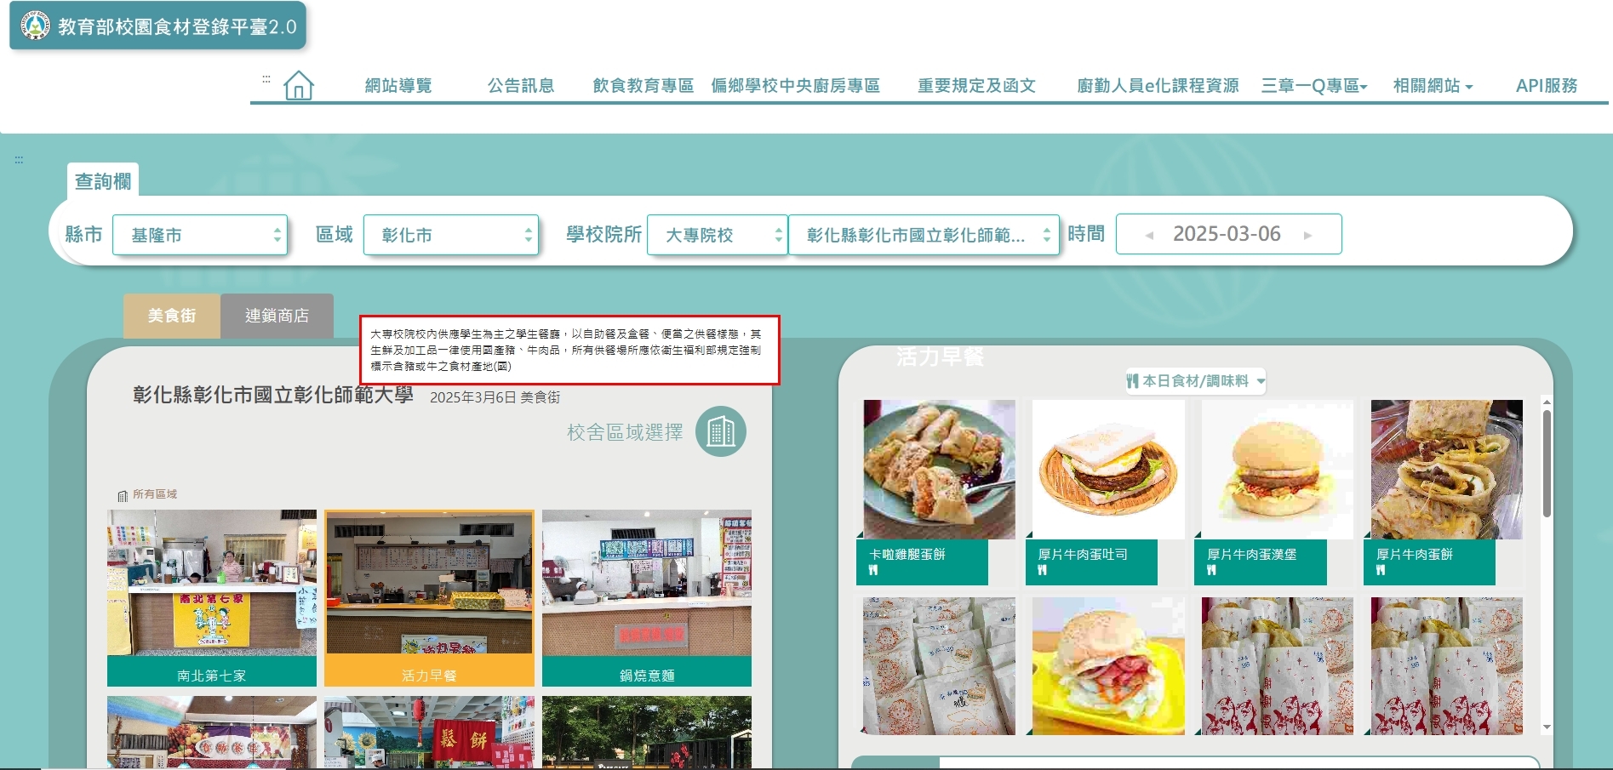Open the API服務 link
Screen dimensions: 1613x770
click(1546, 86)
